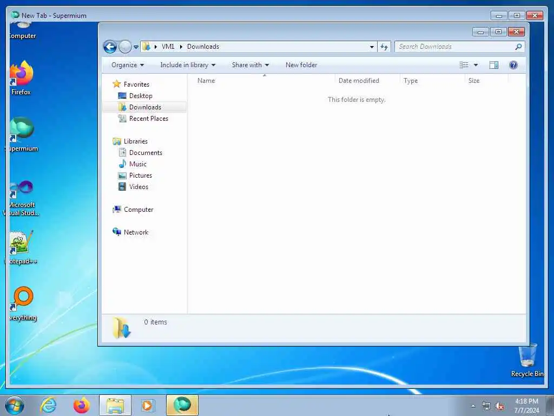Open the Organize menu
This screenshot has width=554, height=416.
click(128, 65)
